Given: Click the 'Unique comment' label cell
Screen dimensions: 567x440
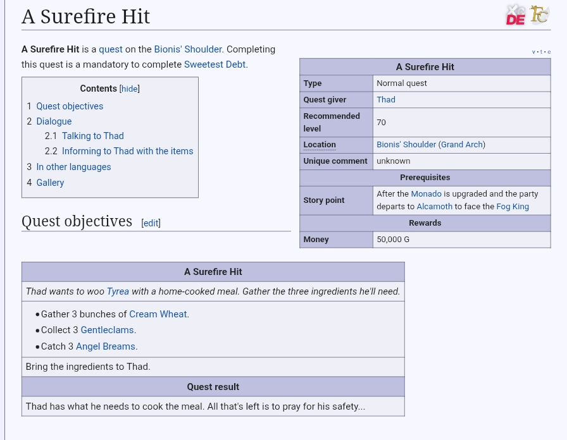Looking at the screenshot, I should point(336,161).
